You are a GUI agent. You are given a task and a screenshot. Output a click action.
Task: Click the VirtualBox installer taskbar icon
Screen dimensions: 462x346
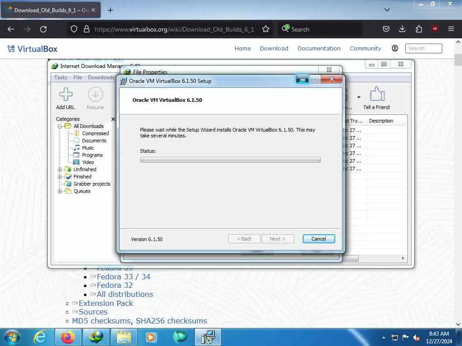coord(208,337)
